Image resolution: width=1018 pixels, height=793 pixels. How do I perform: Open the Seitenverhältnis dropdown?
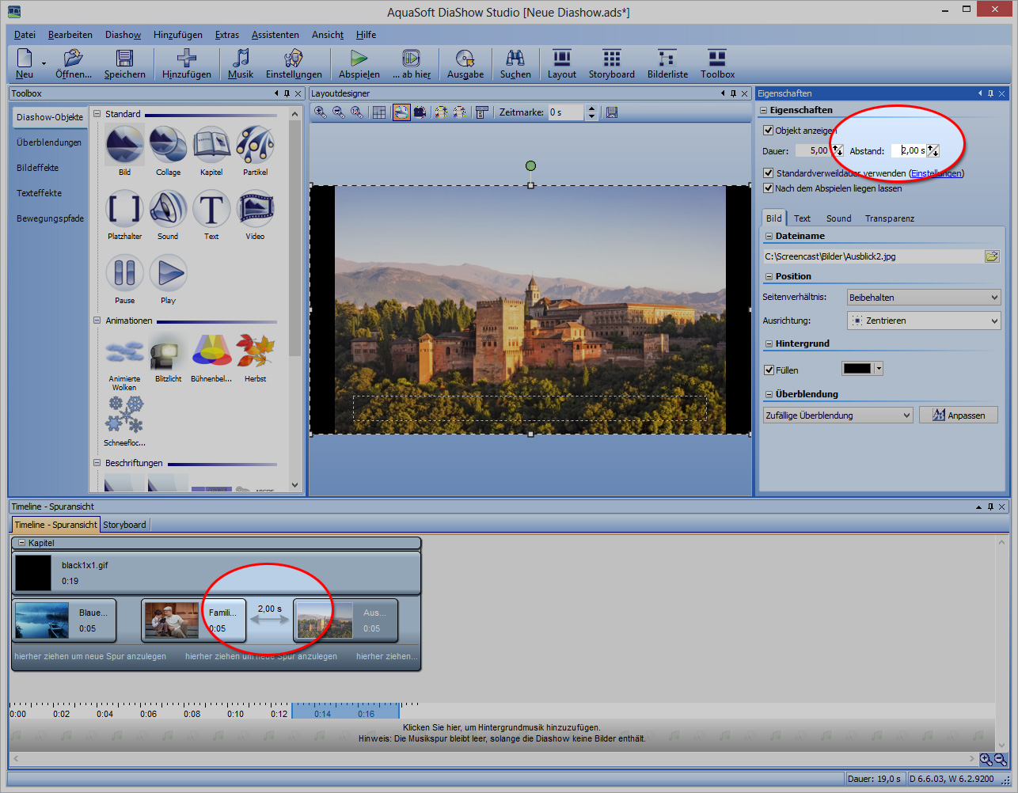[x=923, y=298]
